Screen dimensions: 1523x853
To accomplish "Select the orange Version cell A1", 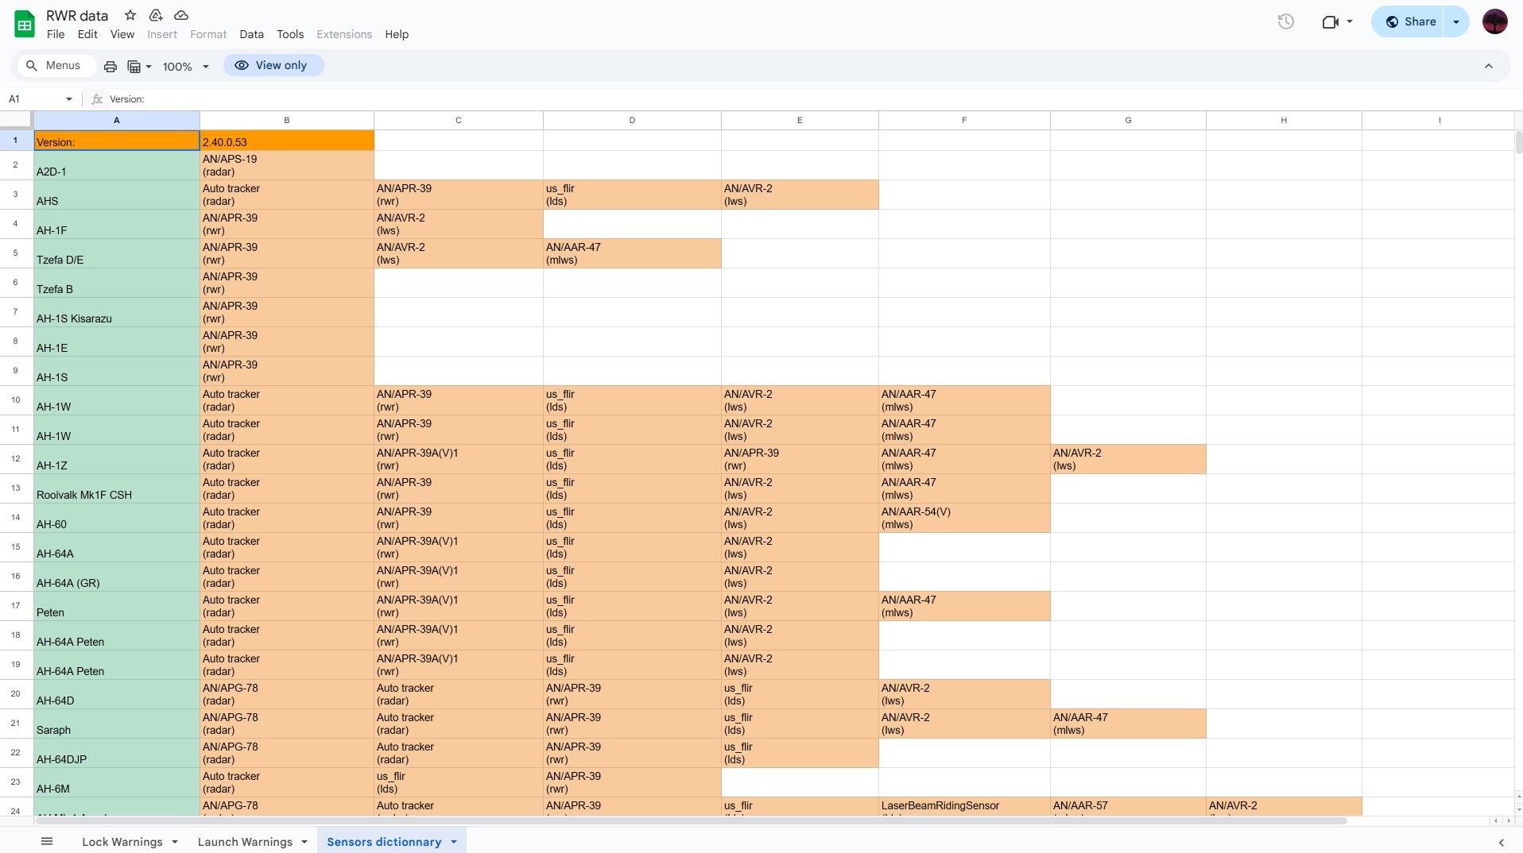I will (116, 141).
